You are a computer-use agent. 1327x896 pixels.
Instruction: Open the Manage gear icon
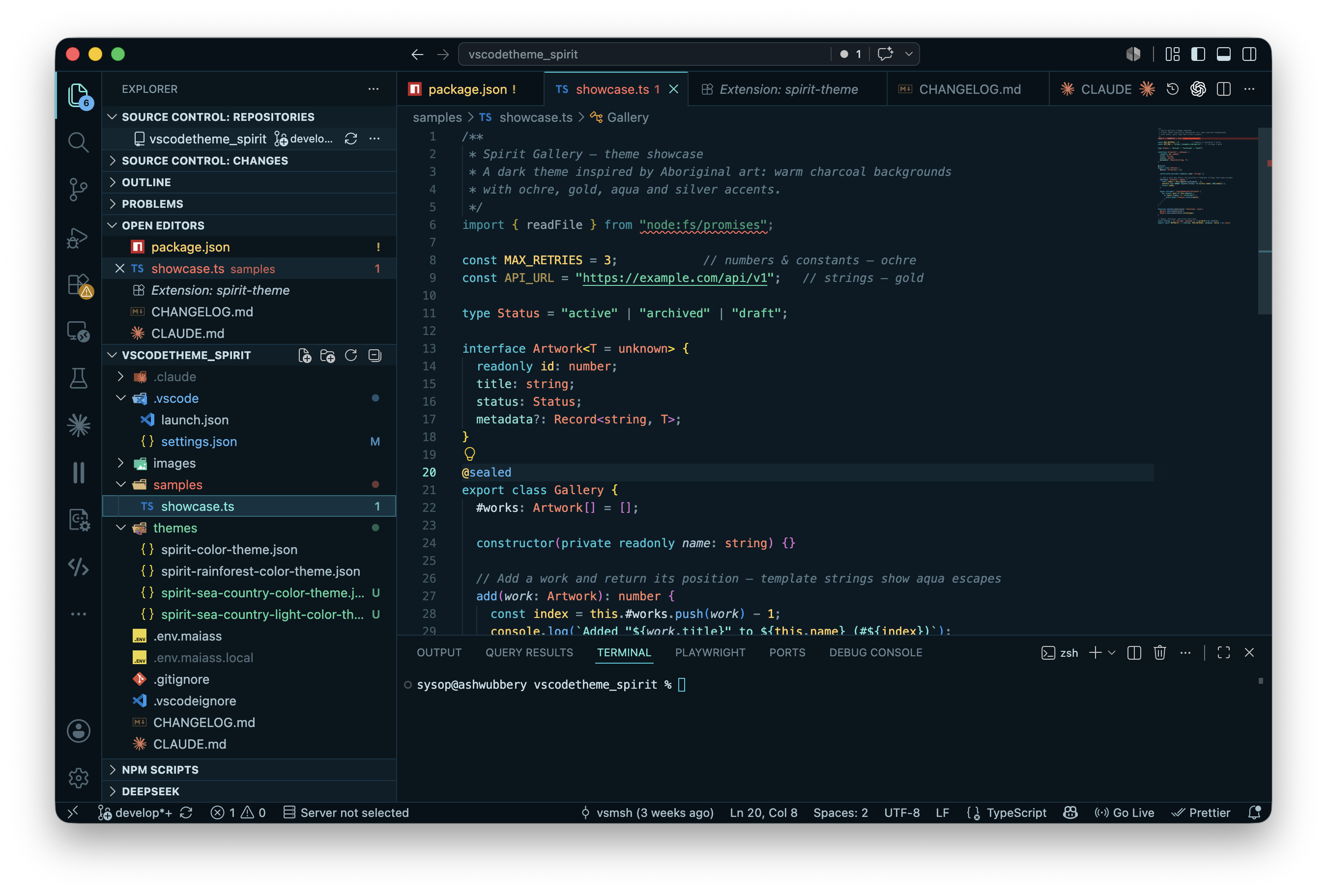(x=78, y=778)
